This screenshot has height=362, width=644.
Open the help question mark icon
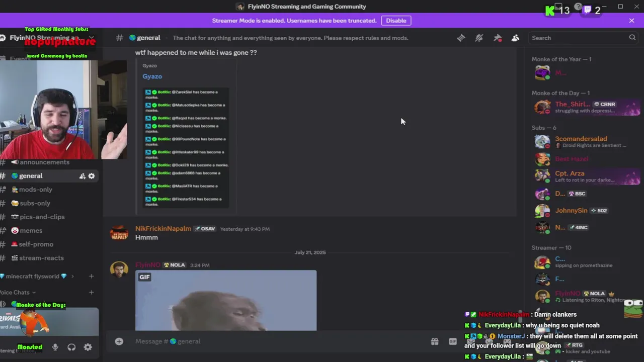click(x=578, y=7)
